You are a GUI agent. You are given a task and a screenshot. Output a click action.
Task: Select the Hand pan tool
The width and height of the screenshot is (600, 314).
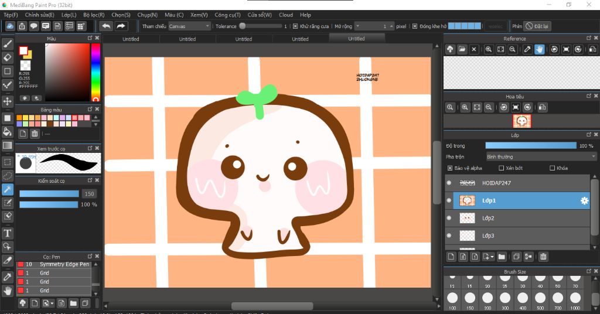8,291
